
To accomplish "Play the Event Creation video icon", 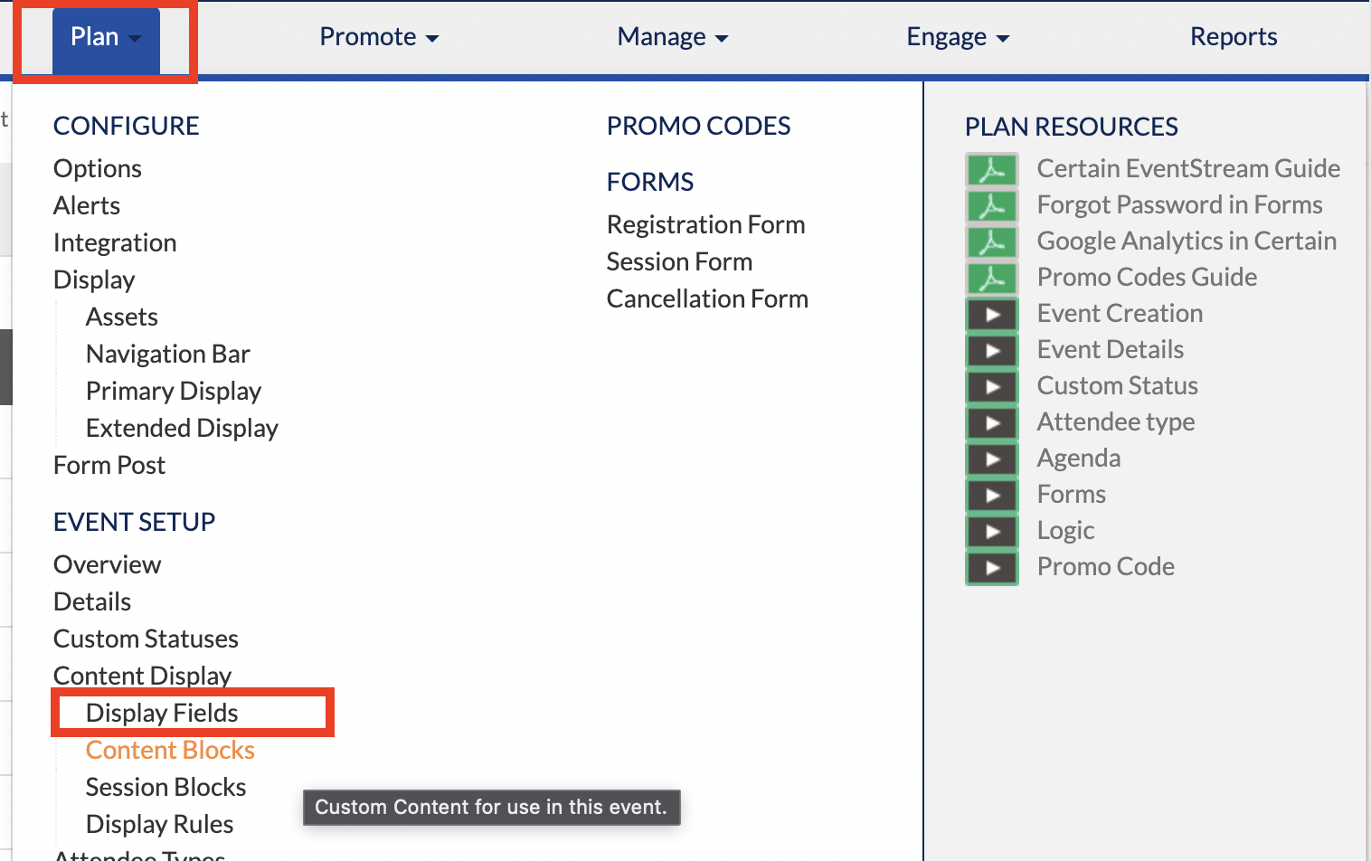I will (992, 314).
